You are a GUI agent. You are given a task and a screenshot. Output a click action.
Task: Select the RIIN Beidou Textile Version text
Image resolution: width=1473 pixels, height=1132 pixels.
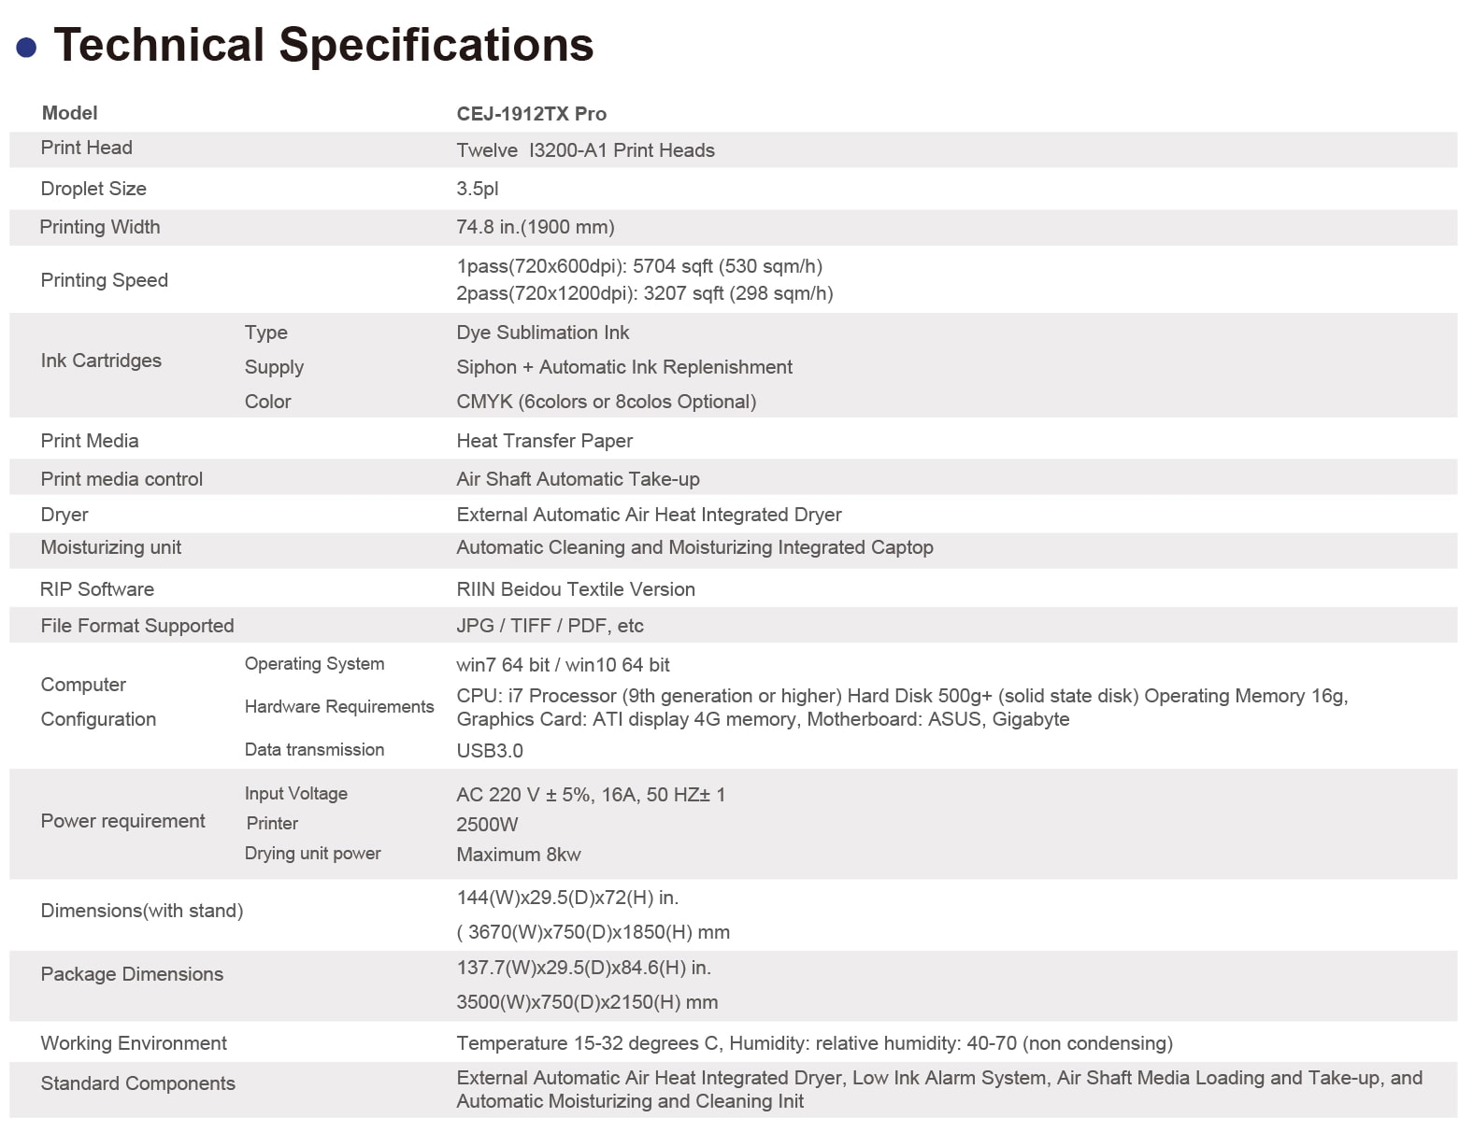[575, 589]
